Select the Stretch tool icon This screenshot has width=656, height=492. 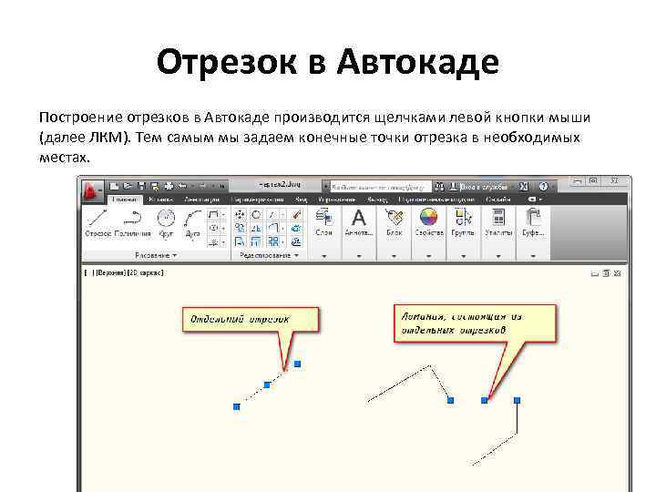(x=240, y=241)
